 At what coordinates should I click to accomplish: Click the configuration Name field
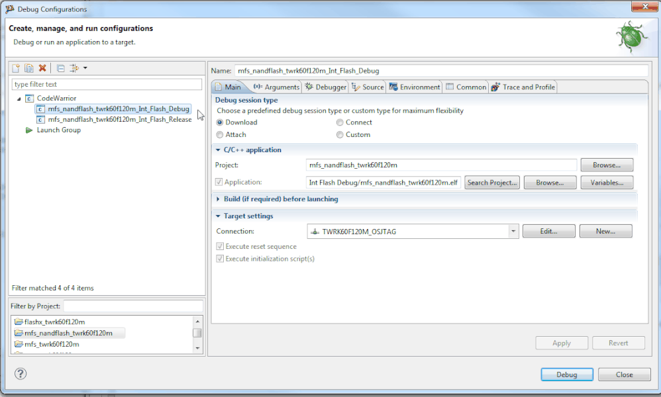441,71
